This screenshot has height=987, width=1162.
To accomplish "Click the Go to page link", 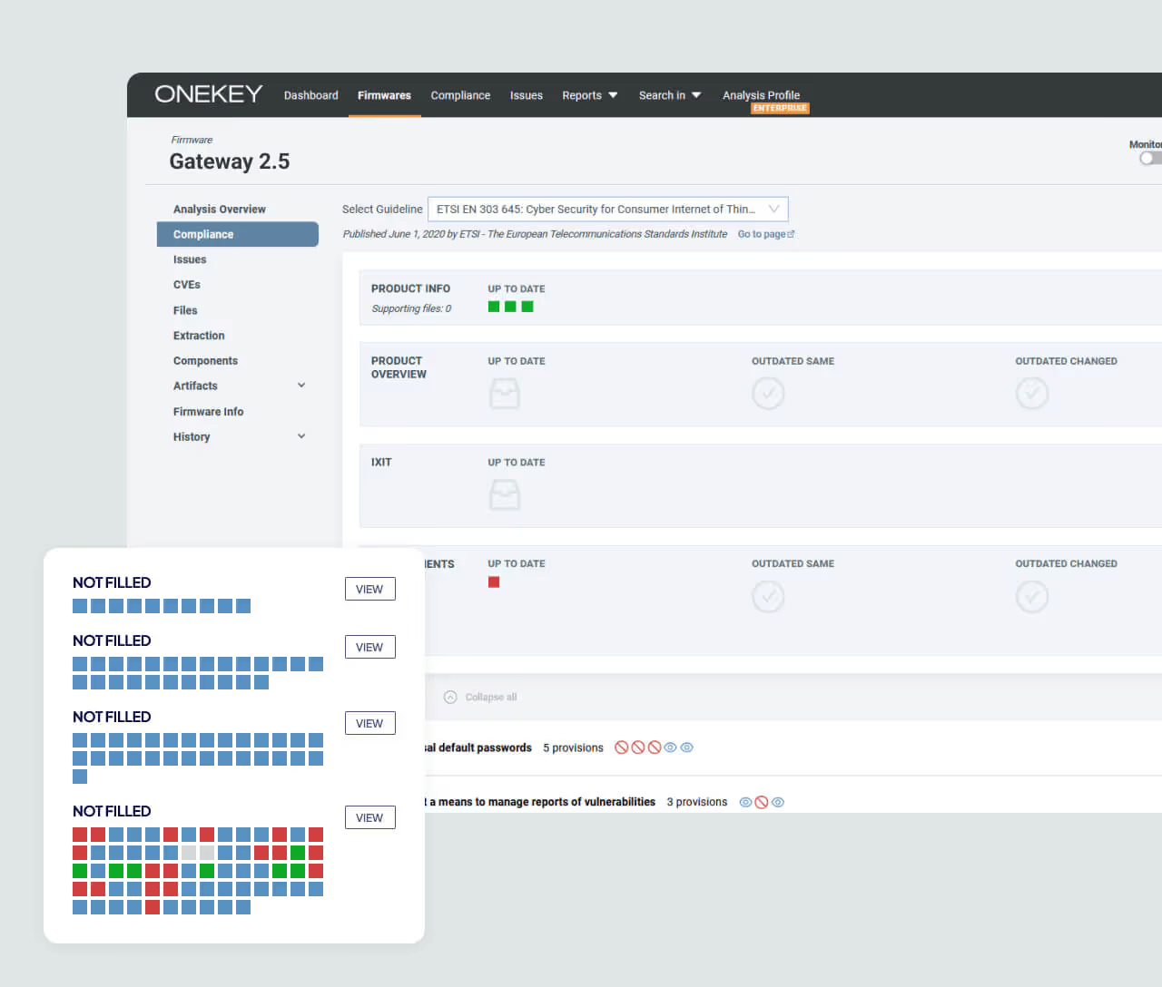I will pyautogui.click(x=762, y=233).
